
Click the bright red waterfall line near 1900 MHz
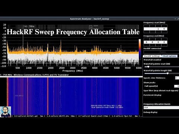pyautogui.click(x=48, y=96)
